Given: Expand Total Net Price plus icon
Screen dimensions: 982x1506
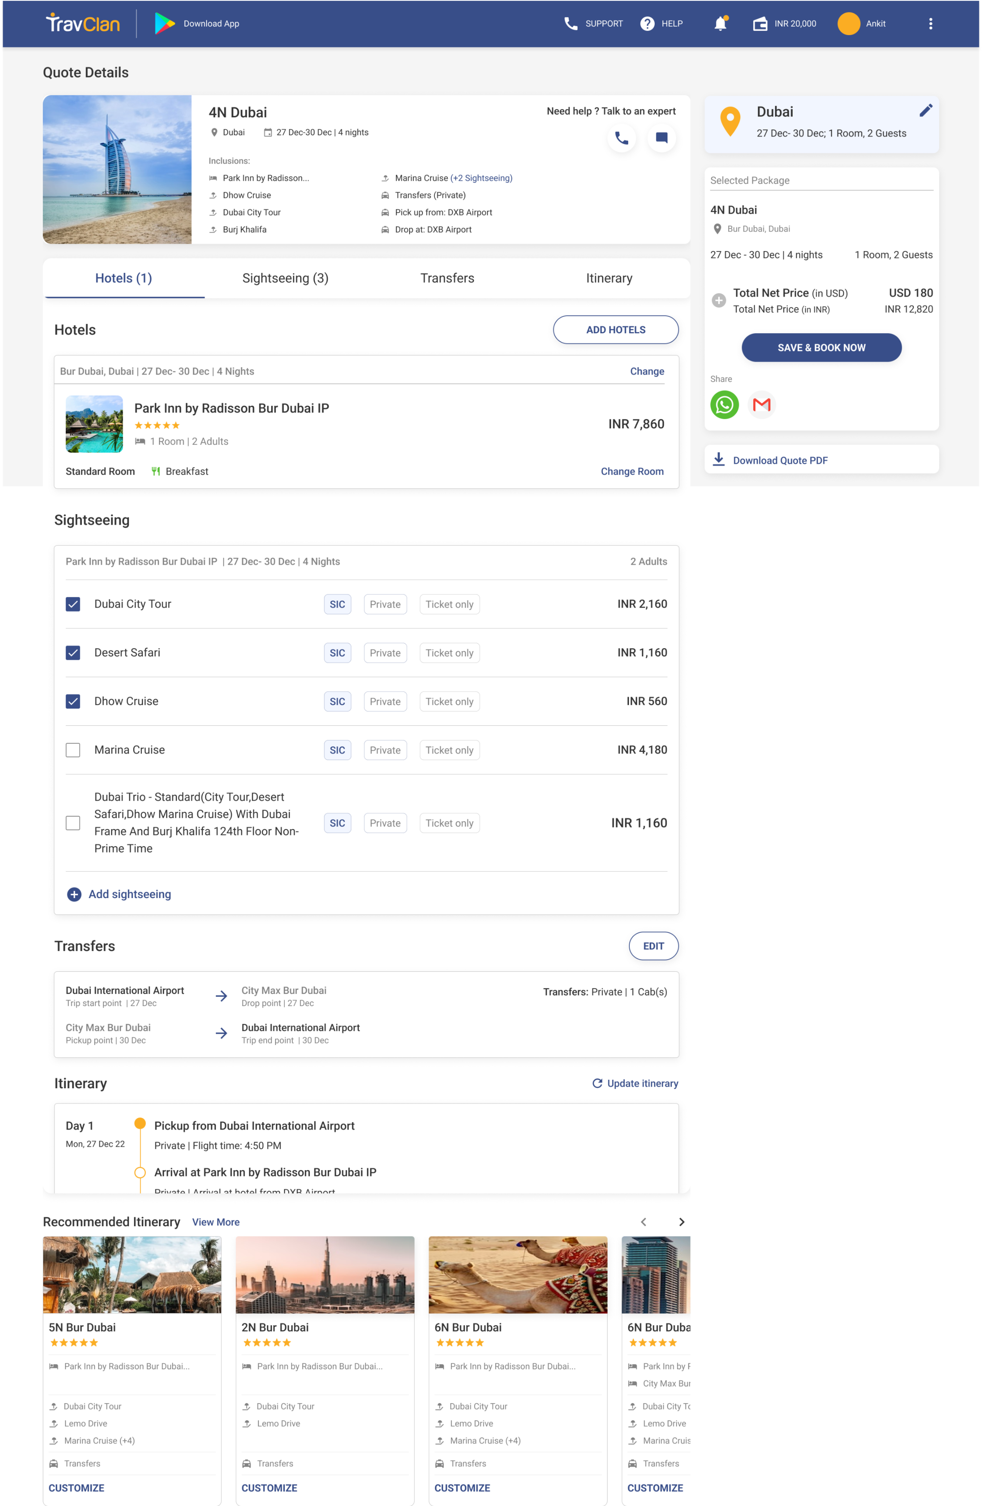Looking at the screenshot, I should click(719, 301).
